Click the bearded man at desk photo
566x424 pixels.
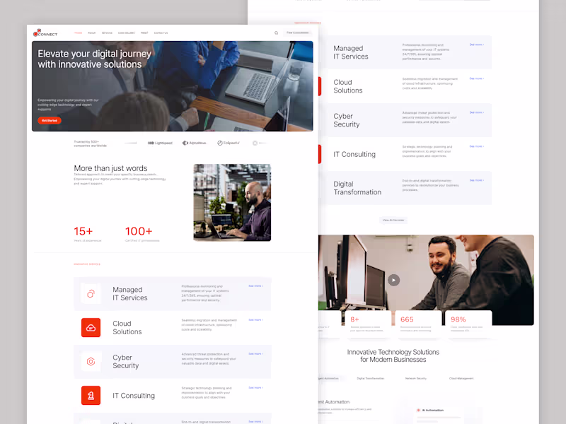click(x=232, y=203)
